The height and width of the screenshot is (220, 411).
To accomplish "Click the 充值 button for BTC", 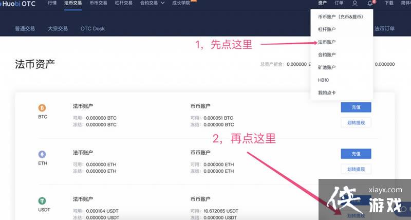I will [356, 107].
